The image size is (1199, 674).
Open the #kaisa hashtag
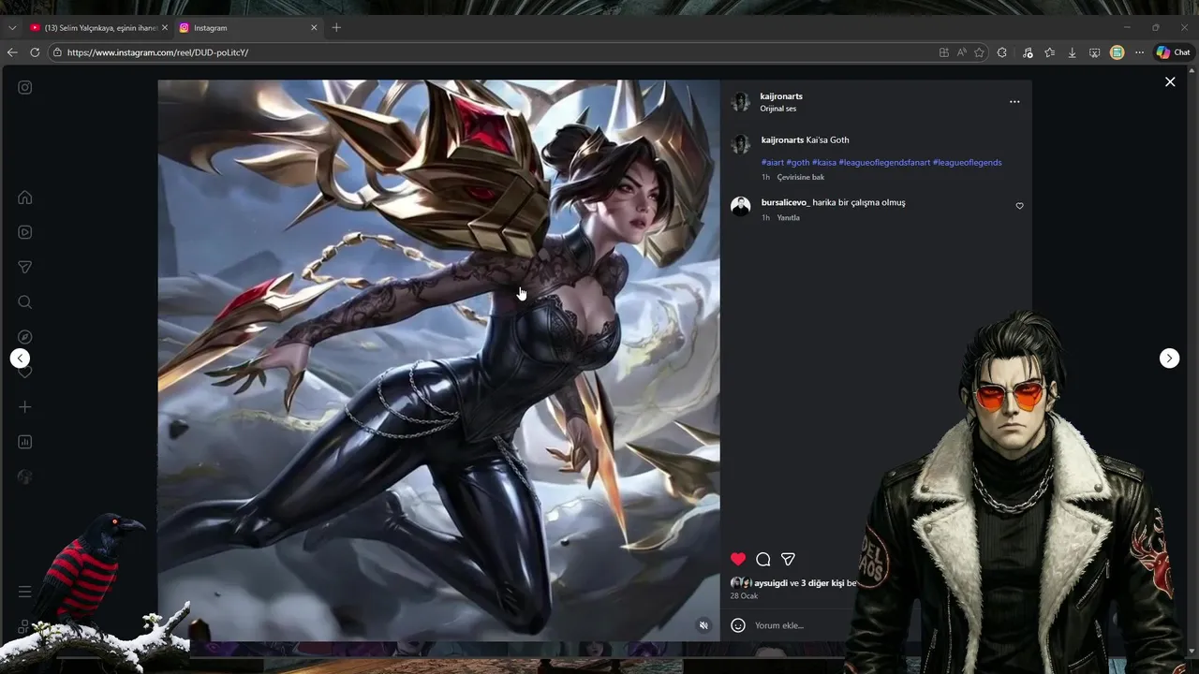coord(824,163)
